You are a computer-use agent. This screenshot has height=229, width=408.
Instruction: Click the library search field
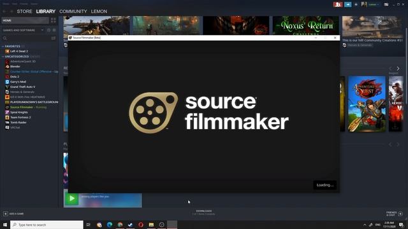pos(26,38)
